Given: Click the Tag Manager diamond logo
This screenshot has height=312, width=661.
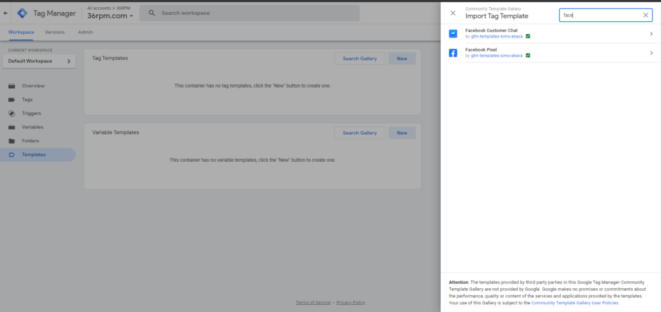Looking at the screenshot, I should 23,13.
